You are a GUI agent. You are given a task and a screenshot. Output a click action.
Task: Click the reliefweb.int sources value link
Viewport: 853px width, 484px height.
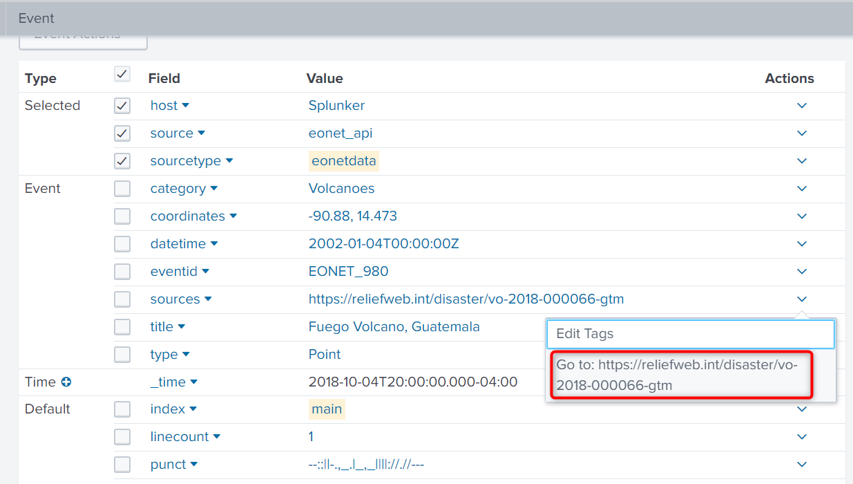click(x=466, y=299)
